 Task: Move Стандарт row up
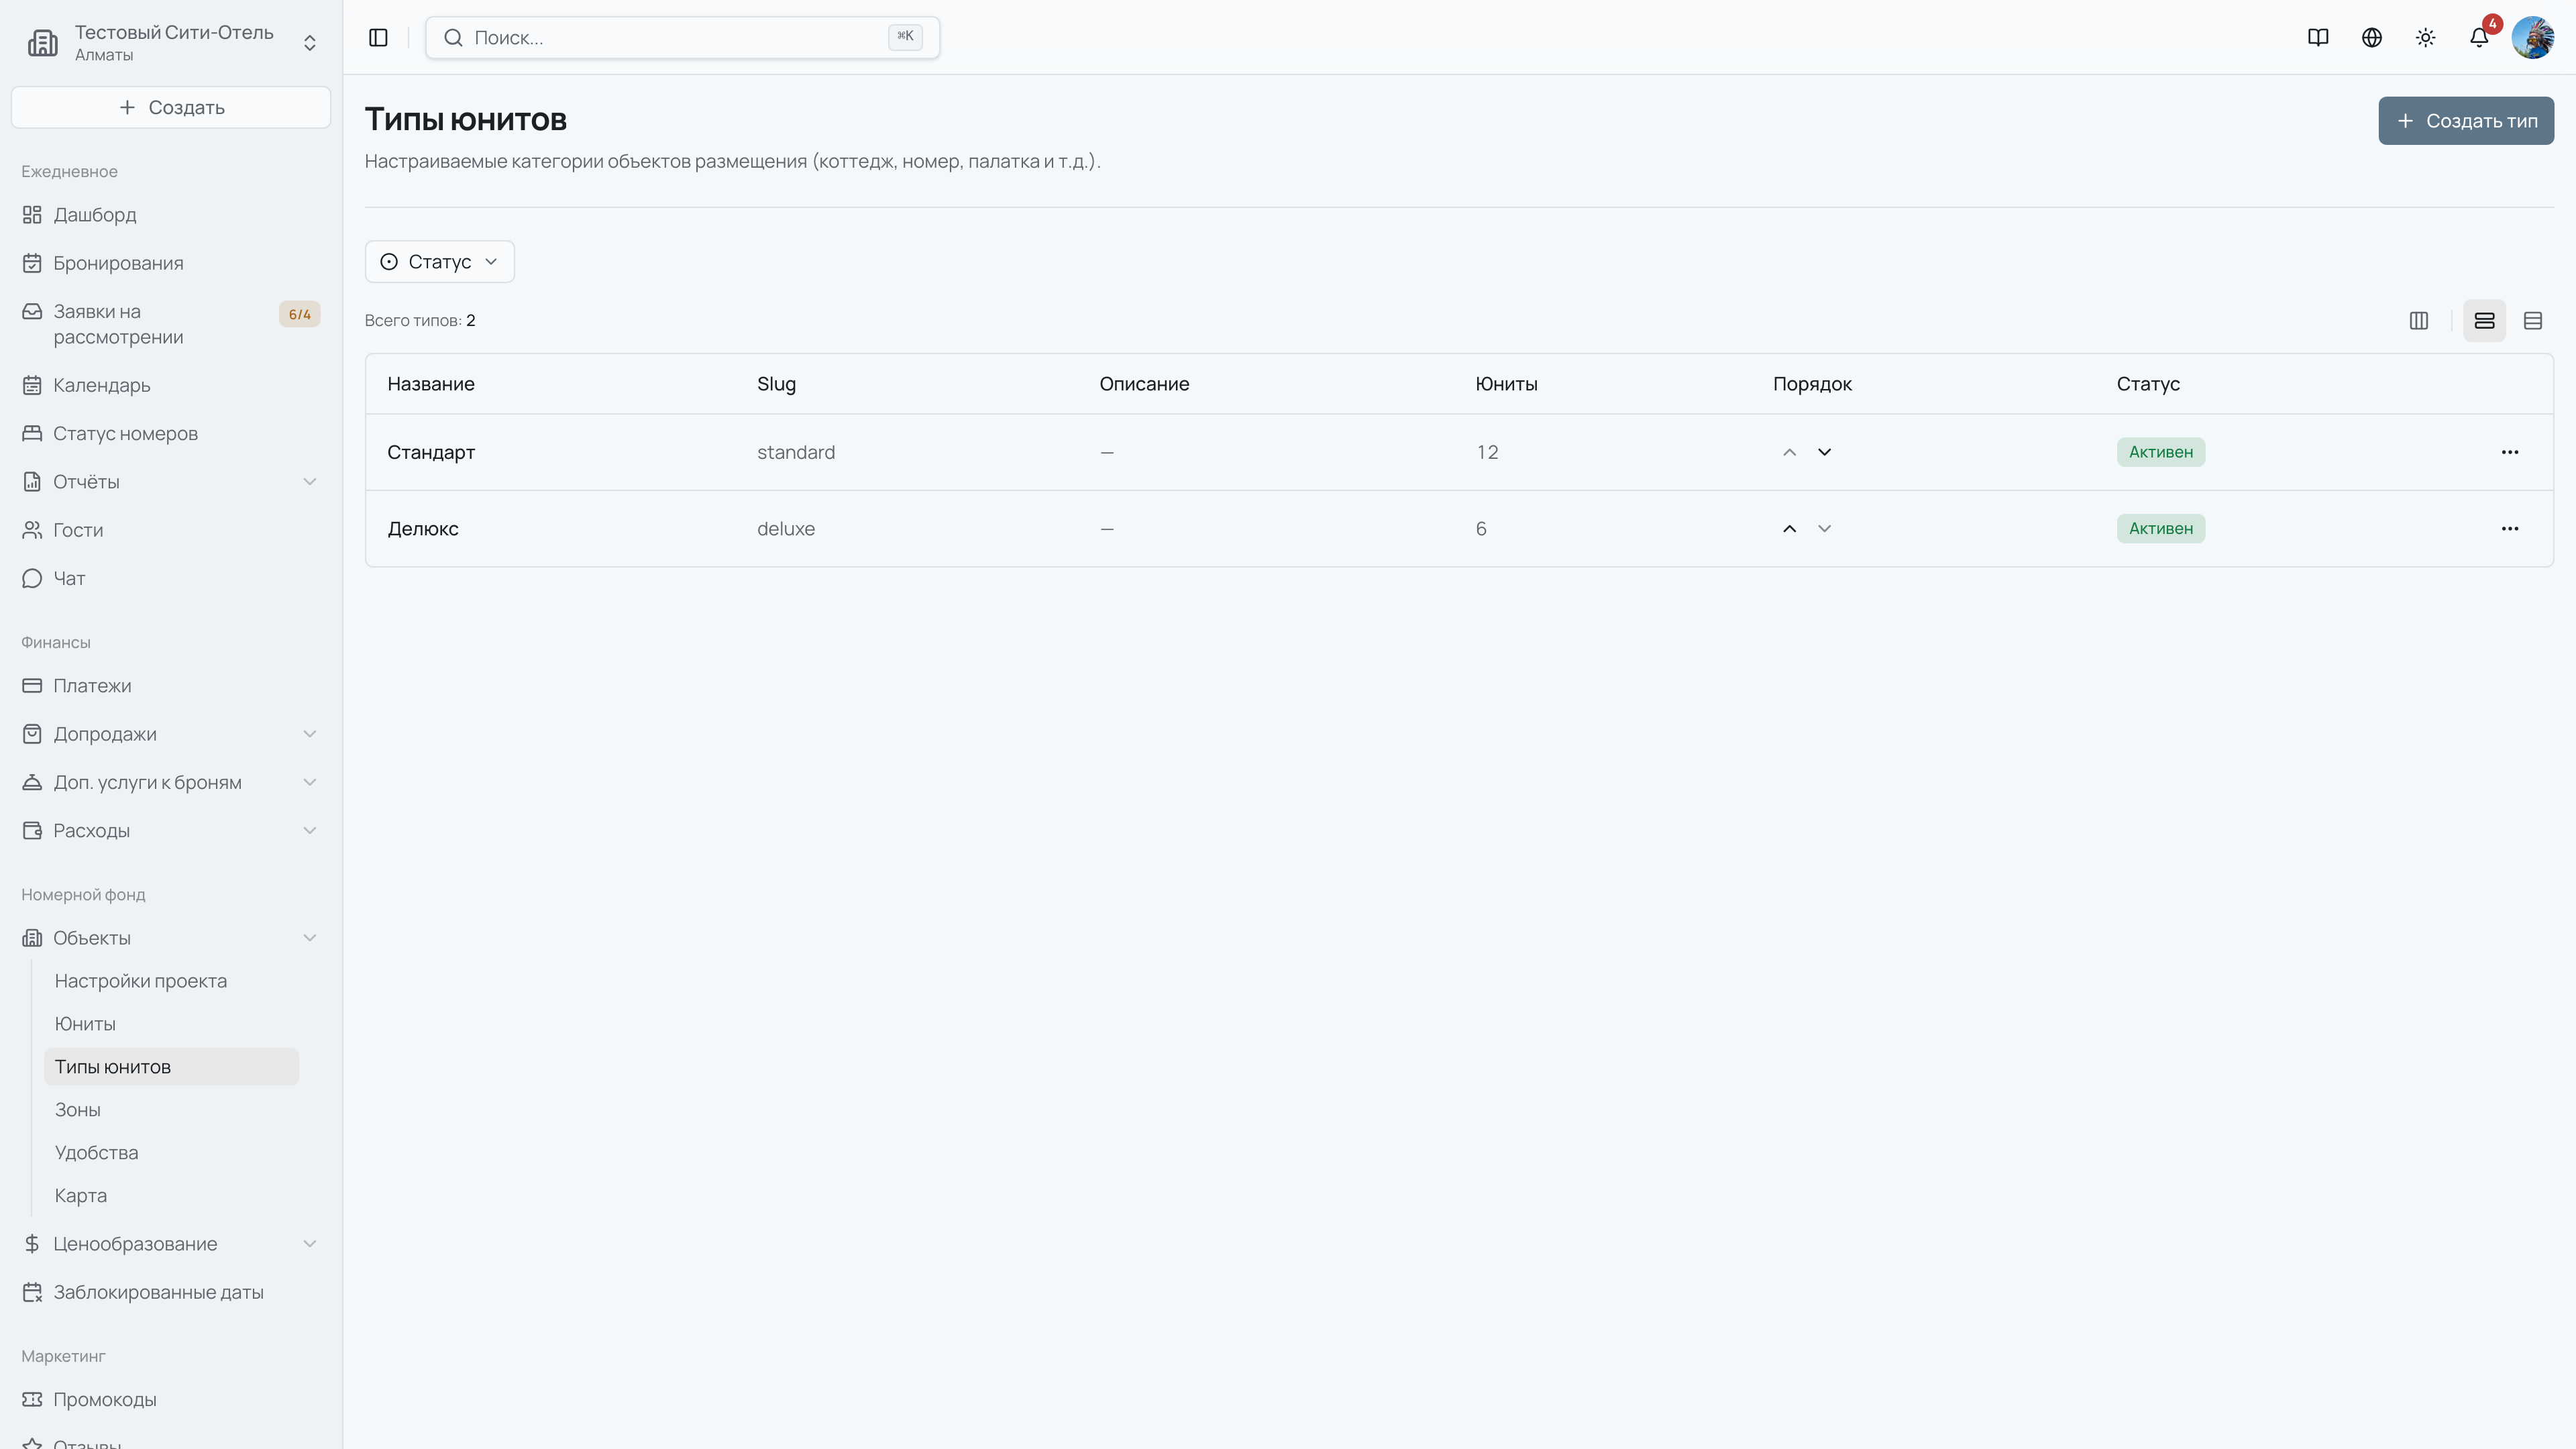1789,452
